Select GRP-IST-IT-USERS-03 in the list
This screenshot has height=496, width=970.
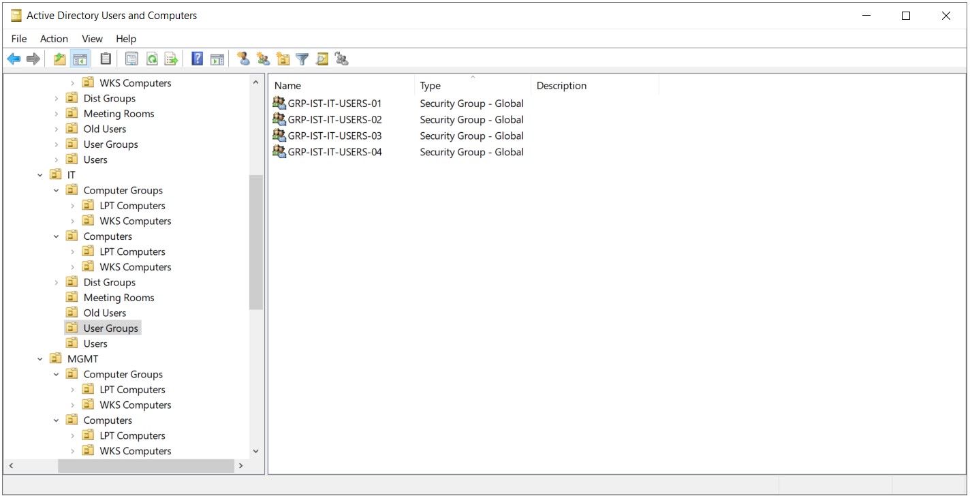(334, 136)
